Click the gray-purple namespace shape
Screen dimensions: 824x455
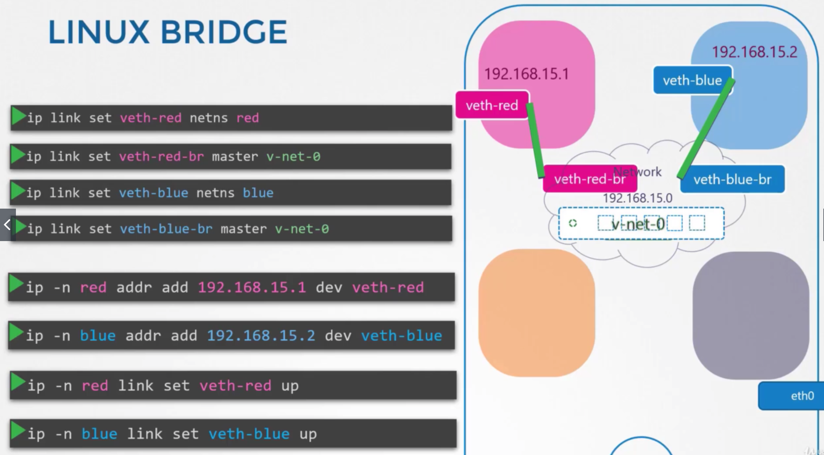click(750, 315)
